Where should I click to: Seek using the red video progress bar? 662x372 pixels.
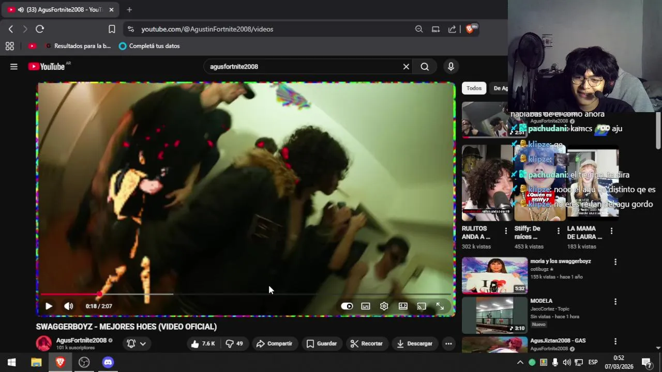(x=246, y=294)
